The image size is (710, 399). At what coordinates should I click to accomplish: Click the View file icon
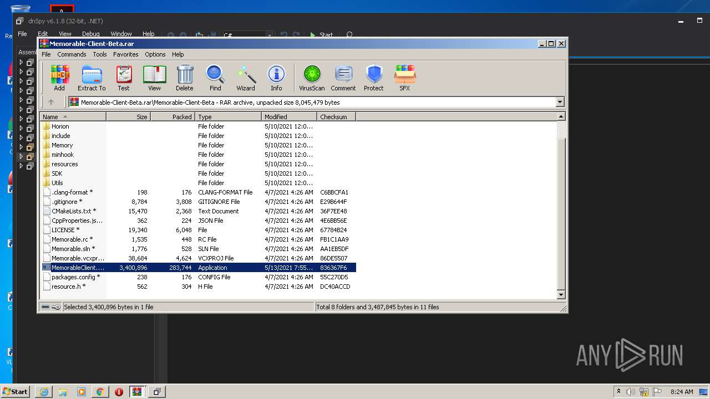154,78
